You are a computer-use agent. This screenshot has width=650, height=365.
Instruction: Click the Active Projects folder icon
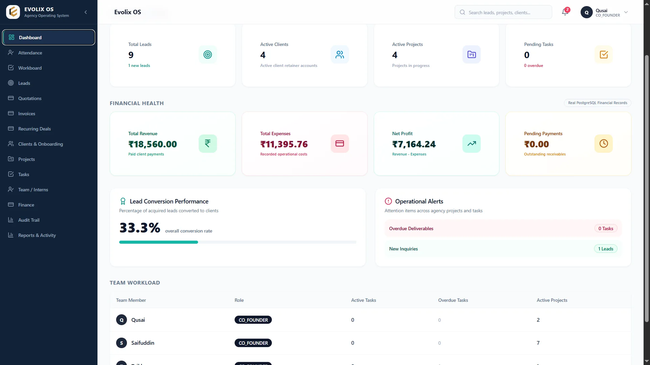click(x=472, y=54)
